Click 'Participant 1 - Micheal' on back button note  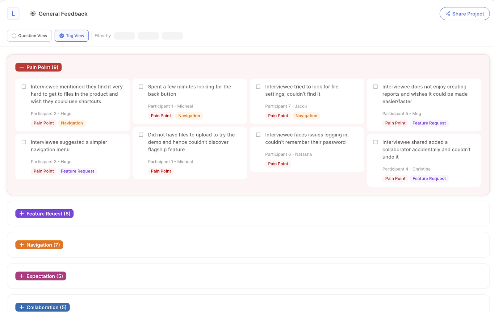point(170,106)
